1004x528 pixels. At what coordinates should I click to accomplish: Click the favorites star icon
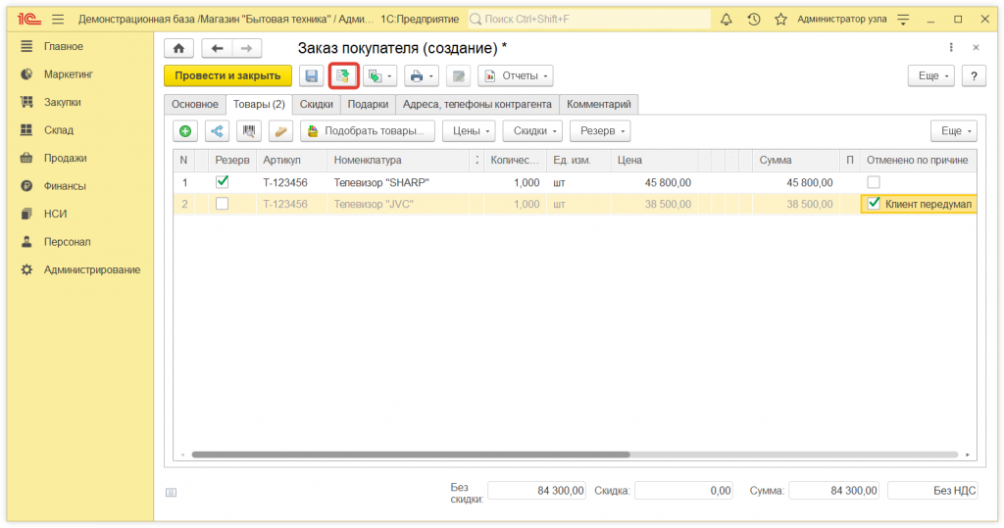[x=780, y=20]
